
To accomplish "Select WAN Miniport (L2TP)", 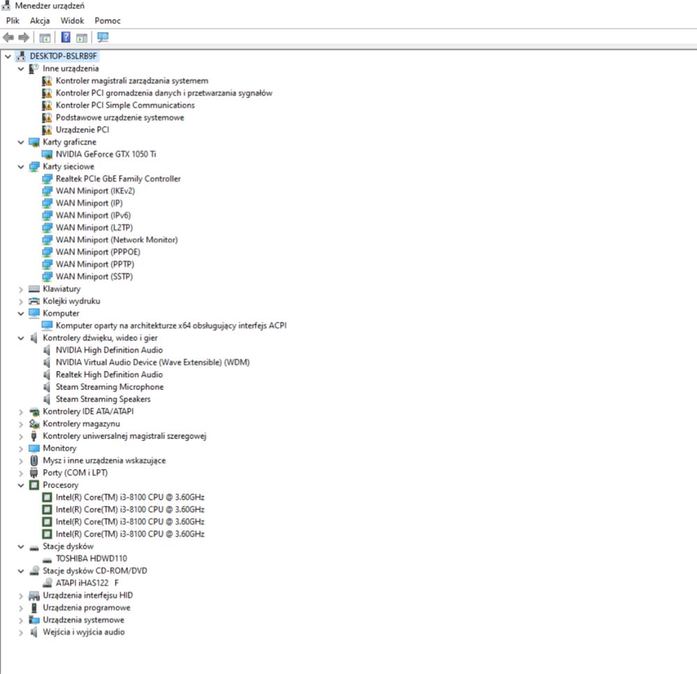I will point(94,228).
